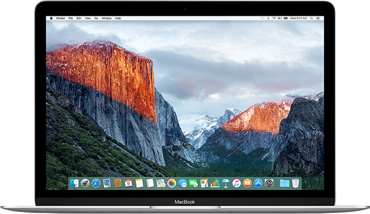Open iTunes music note icon
This screenshot has width=370, height=214.
pyautogui.click(x=236, y=183)
